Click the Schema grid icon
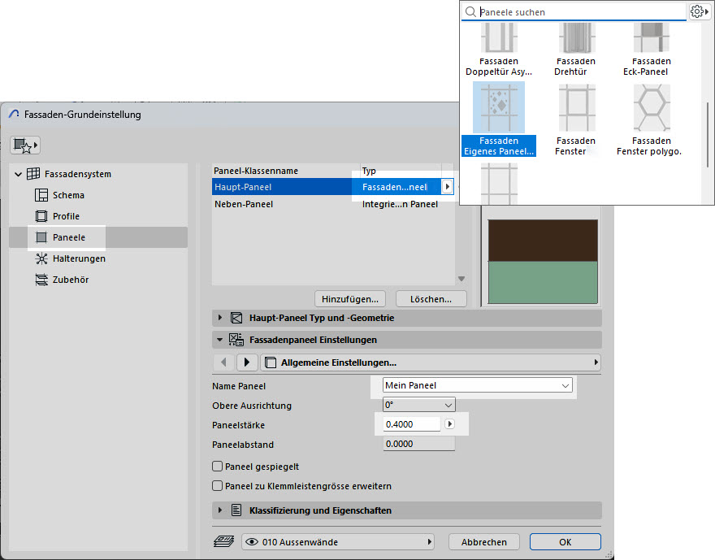Image resolution: width=715 pixels, height=560 pixels. pos(41,195)
